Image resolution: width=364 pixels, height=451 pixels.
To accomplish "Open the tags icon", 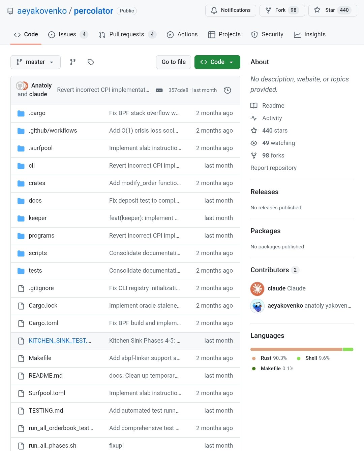I will click(x=91, y=62).
